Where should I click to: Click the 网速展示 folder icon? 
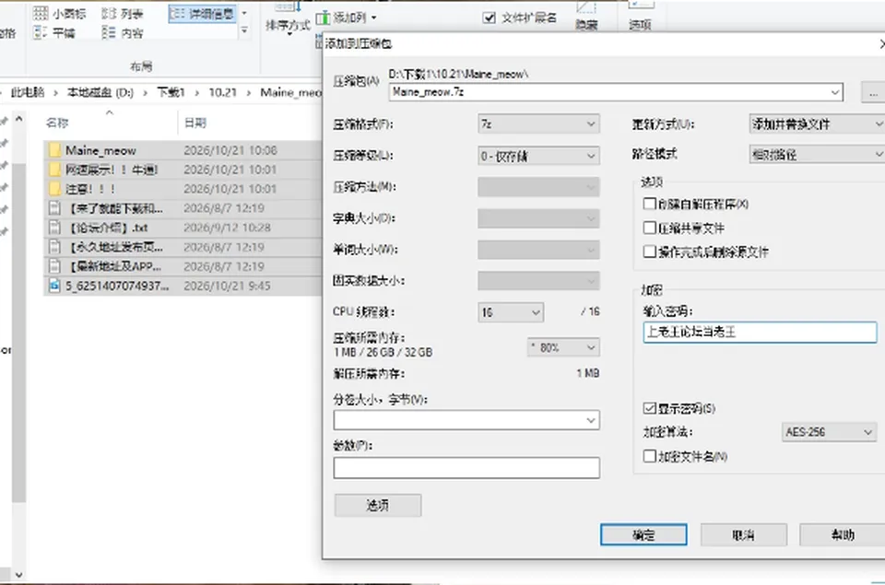[x=54, y=170]
